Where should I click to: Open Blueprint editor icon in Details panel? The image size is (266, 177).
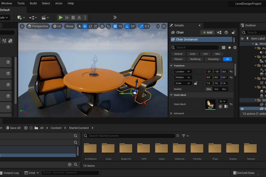(219, 32)
